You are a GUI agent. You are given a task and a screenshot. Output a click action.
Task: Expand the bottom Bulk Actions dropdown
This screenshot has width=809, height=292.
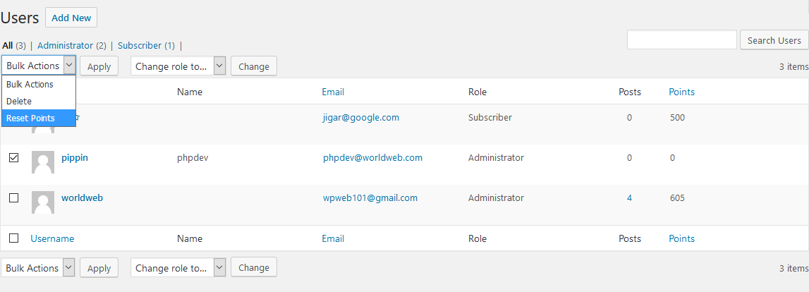point(39,268)
